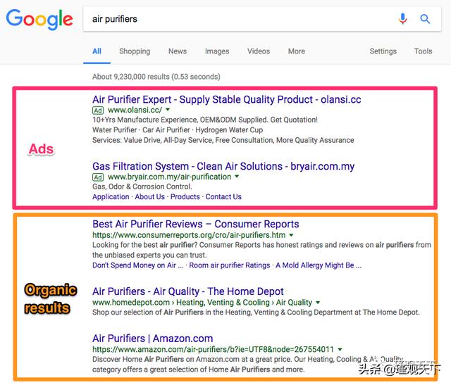
Task: Click the Discover Home Air Purifiers on Amazon snippet
Action: [x=248, y=365]
